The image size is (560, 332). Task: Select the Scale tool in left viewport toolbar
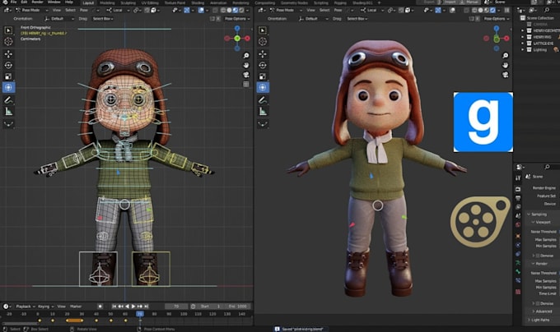tap(8, 76)
